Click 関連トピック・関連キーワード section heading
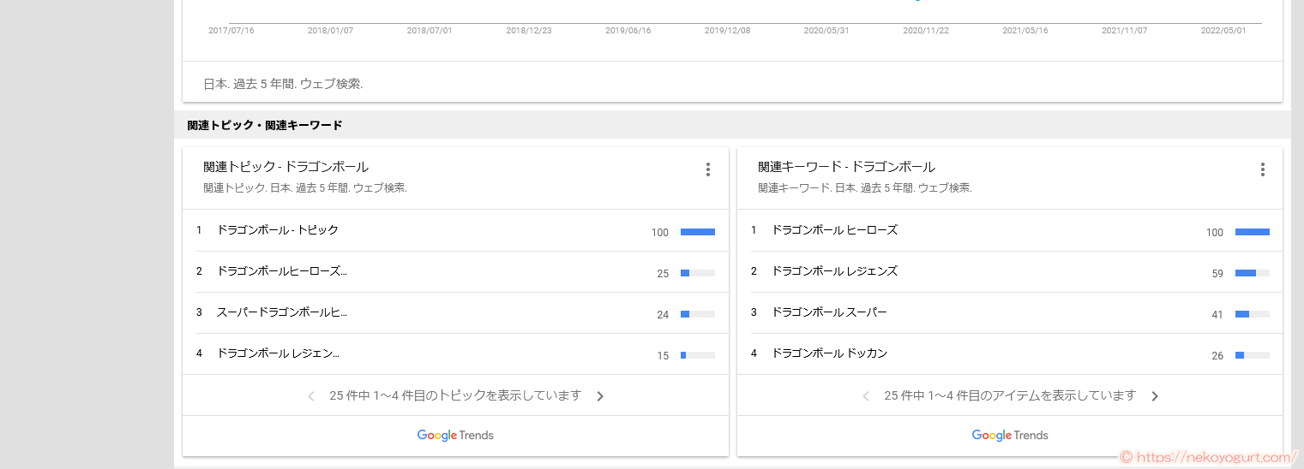 point(265,125)
